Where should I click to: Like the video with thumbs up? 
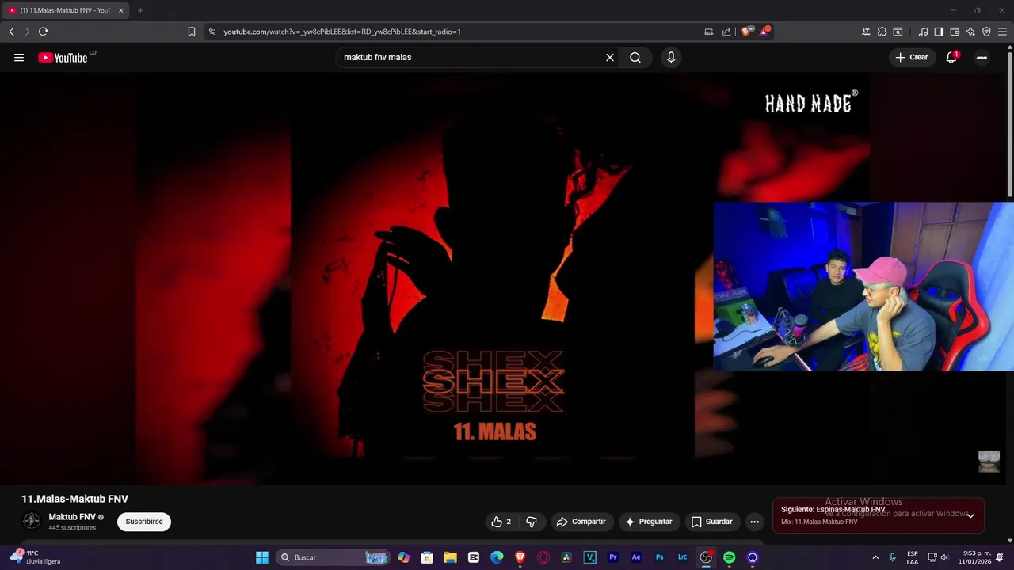pos(501,522)
